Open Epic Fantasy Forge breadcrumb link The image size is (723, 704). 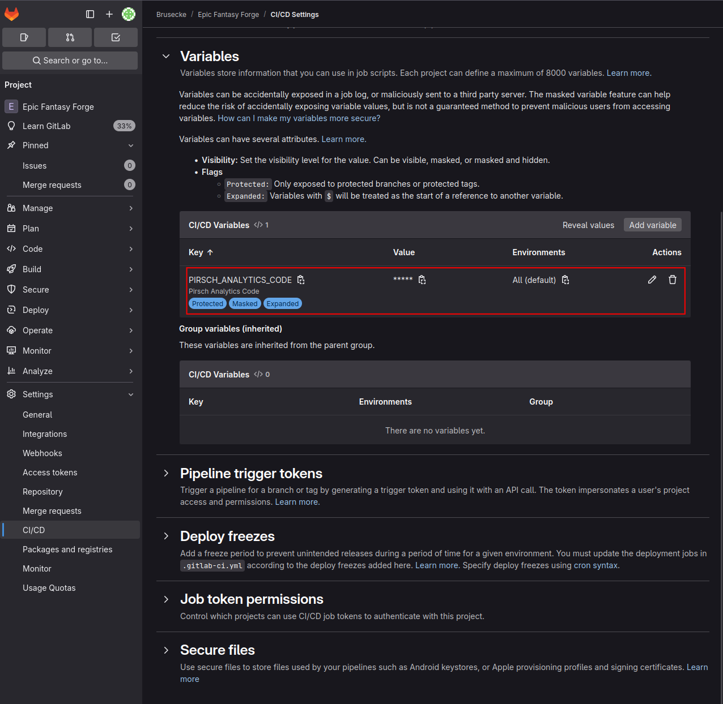click(228, 15)
